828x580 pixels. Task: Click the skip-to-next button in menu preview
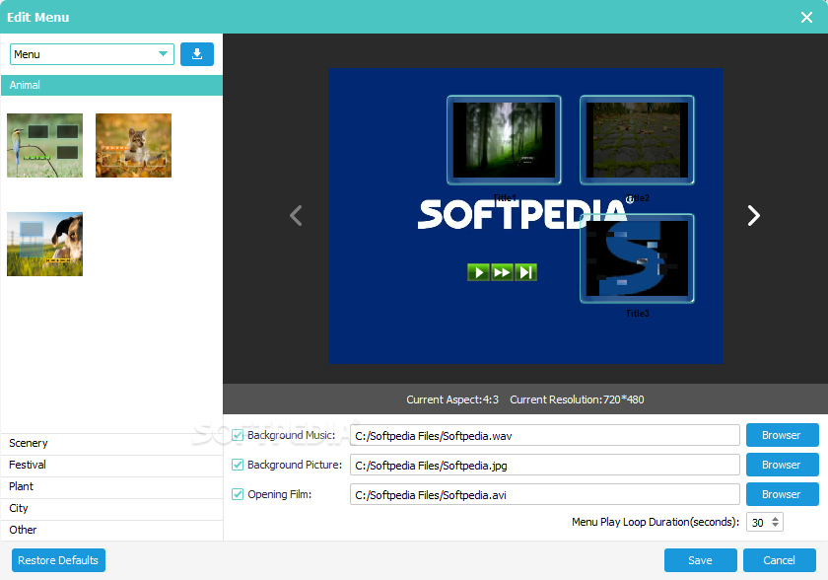pos(525,272)
